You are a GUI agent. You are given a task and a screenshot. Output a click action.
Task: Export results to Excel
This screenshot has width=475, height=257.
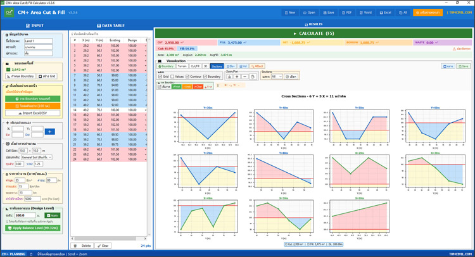pos(384,12)
